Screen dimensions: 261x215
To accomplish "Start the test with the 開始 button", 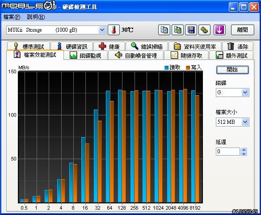I will (232, 70).
